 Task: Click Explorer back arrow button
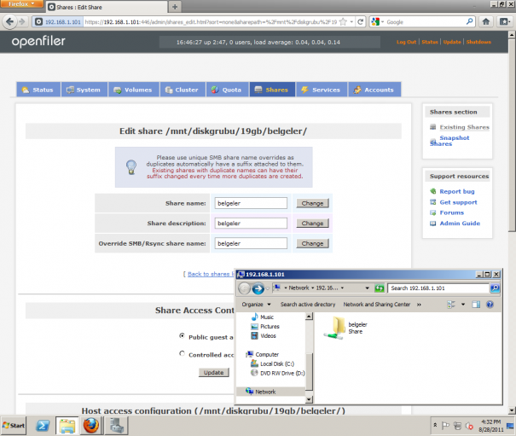244,288
